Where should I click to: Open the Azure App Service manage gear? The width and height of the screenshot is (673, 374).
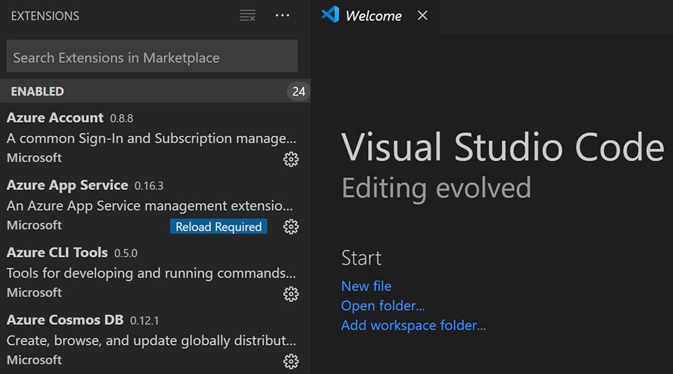[291, 226]
